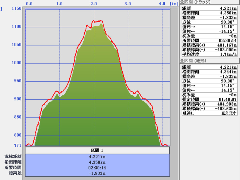The image size is (240, 180).
Task: Click the 直線距離 label below the graph
Action: click(13, 157)
